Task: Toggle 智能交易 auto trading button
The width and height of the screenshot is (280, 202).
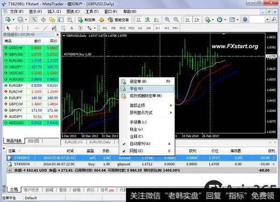Action: coord(118,20)
